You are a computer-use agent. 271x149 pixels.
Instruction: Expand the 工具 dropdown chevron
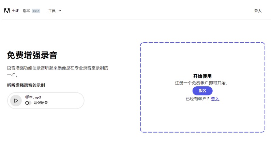(60, 11)
